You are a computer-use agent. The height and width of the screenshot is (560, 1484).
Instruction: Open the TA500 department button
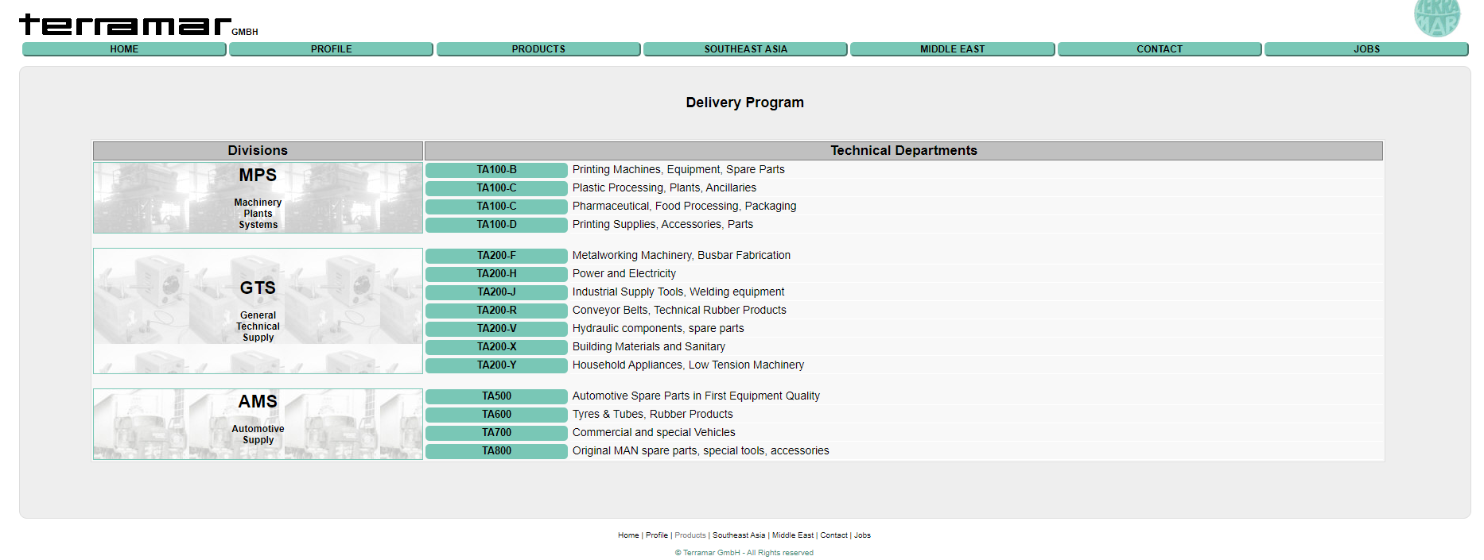[x=496, y=396]
